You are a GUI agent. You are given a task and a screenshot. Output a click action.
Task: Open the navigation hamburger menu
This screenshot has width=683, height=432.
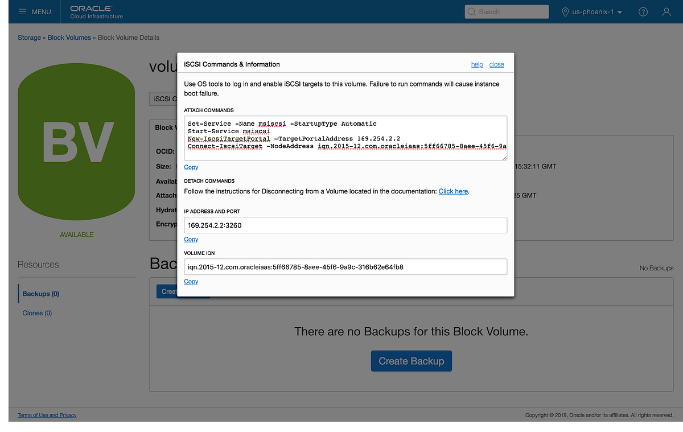(23, 11)
